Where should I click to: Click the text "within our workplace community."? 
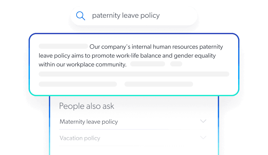tap(83, 65)
